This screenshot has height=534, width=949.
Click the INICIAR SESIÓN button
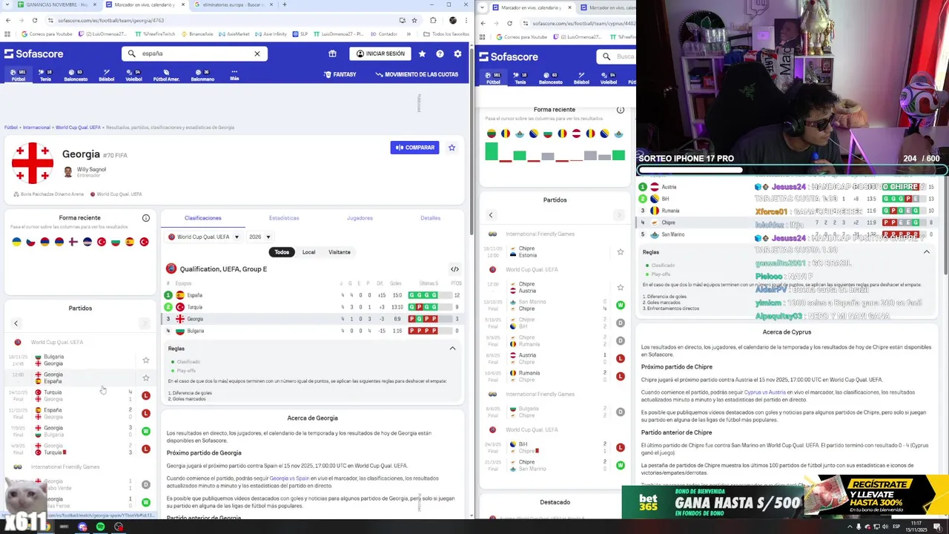[x=380, y=53]
